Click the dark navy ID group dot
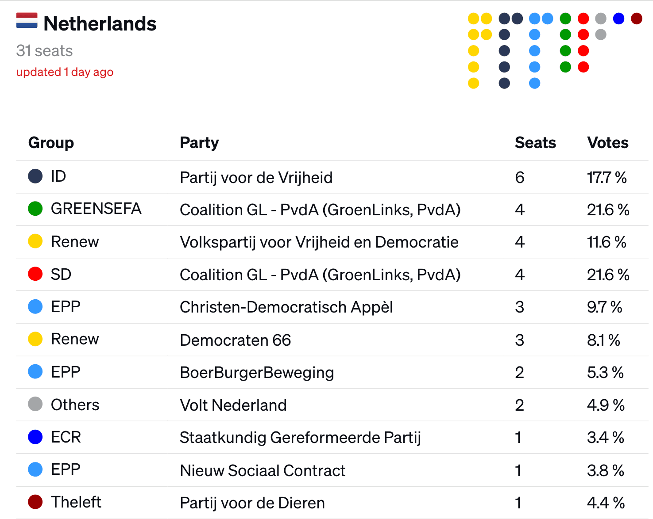653x519 pixels. pyautogui.click(x=35, y=176)
